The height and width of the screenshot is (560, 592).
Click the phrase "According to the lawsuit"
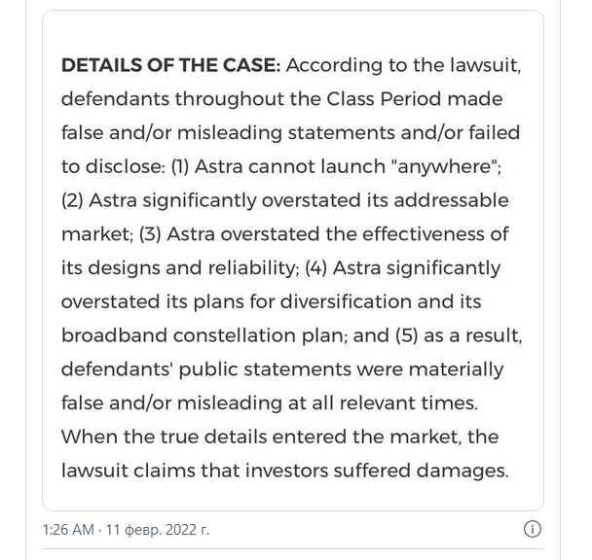click(407, 66)
